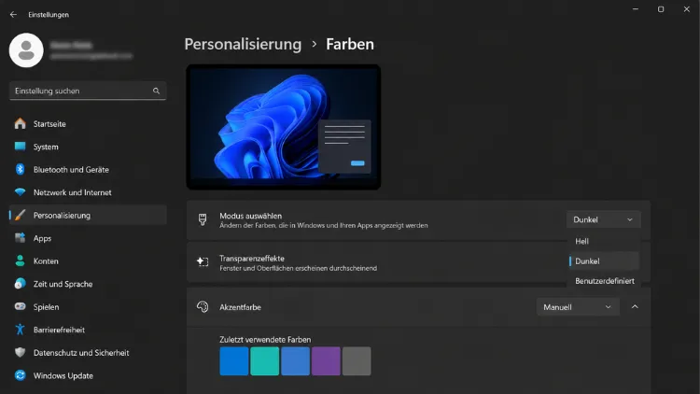Go to Apps settings
700x394 pixels.
pos(88,238)
